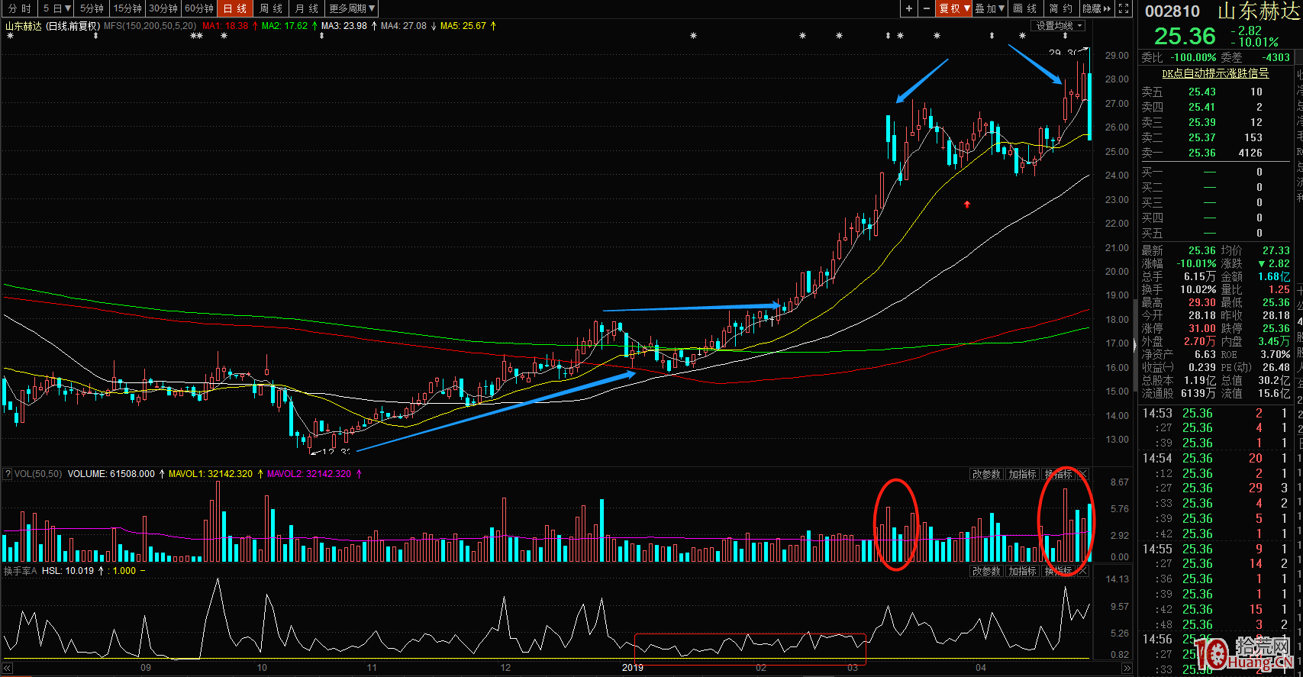Viewport: 1303px width, 677px height.
Task: Click the MAVOL1: 32142.320 label
Action: pyautogui.click(x=211, y=474)
